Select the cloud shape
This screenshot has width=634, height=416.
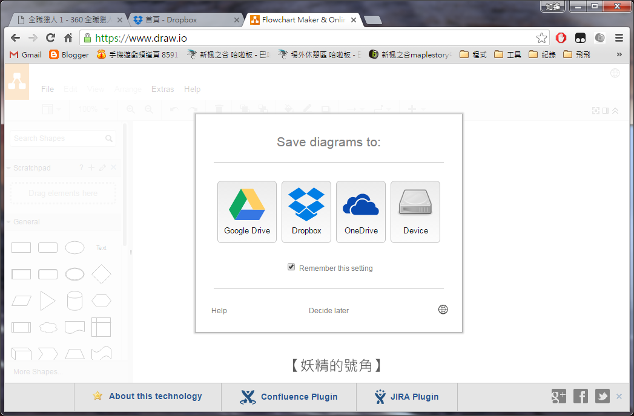pyautogui.click(x=48, y=327)
